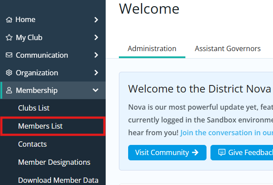Image resolution: width=273 pixels, height=185 pixels.
Task: Open the Home menu item
Action: click(x=53, y=20)
